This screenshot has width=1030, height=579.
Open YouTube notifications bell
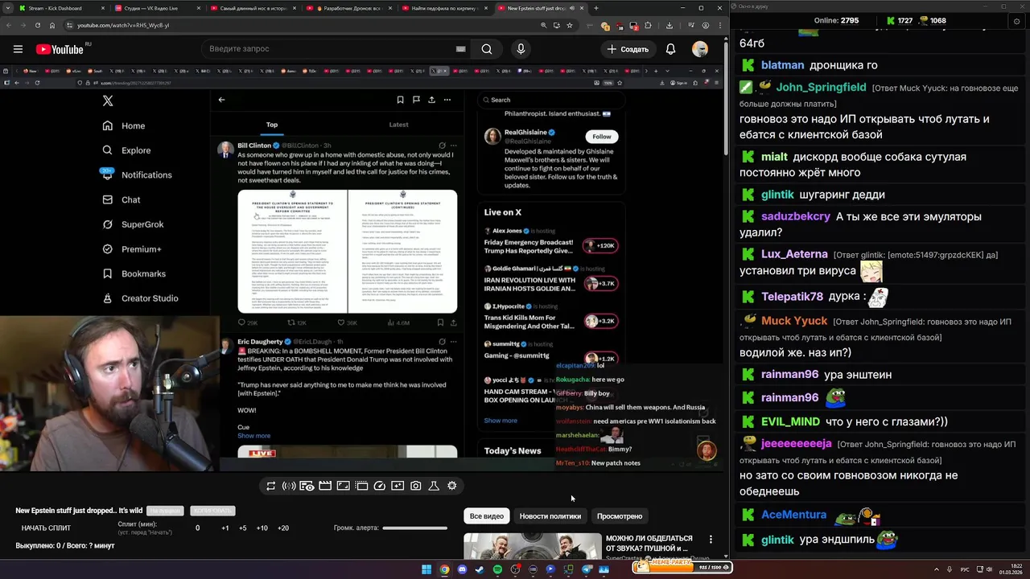point(670,49)
